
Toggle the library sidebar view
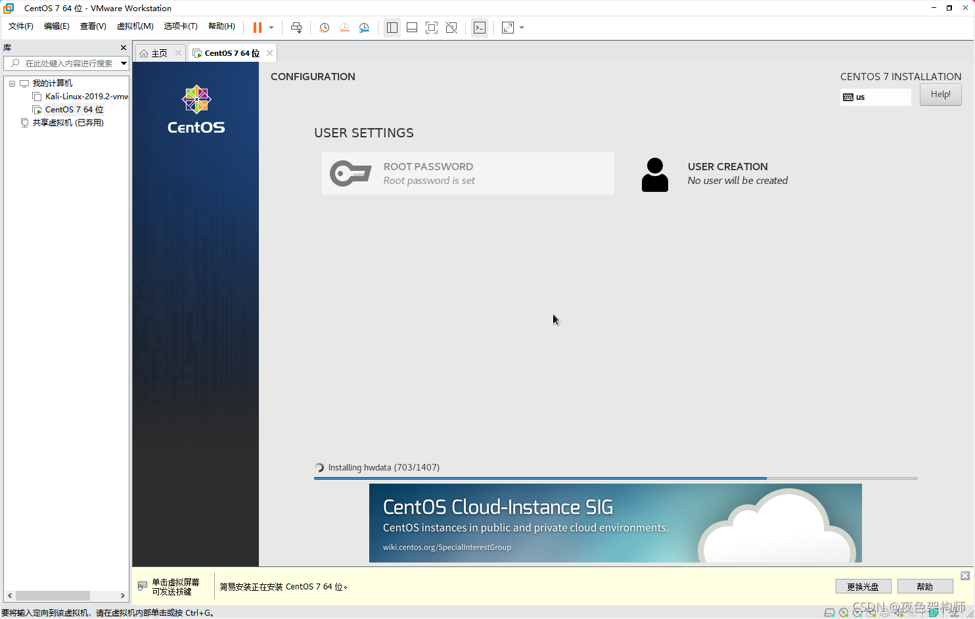(x=392, y=28)
